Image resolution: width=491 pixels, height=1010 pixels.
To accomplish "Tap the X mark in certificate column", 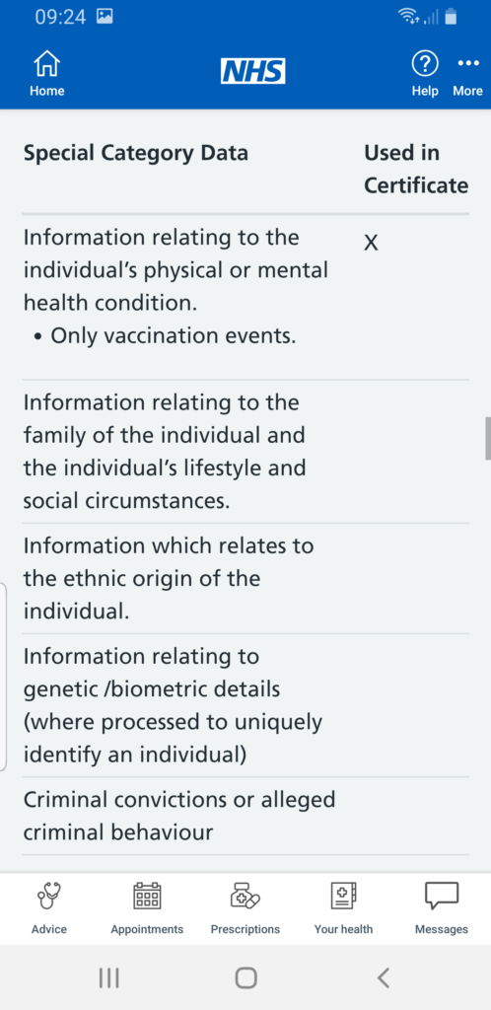I will pyautogui.click(x=371, y=243).
